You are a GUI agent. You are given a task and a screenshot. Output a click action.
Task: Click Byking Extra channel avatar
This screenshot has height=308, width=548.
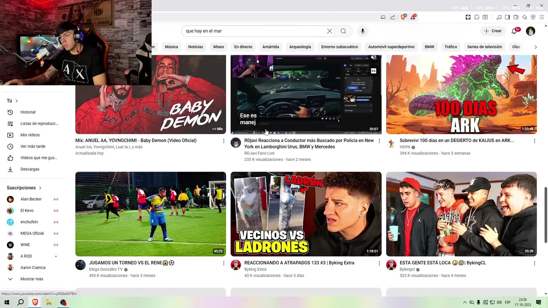[x=235, y=265]
